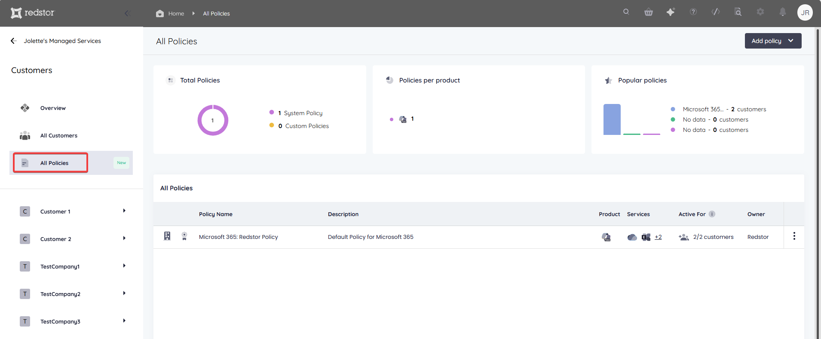Open the Microsoft 365: Redstor Policy name

239,237
